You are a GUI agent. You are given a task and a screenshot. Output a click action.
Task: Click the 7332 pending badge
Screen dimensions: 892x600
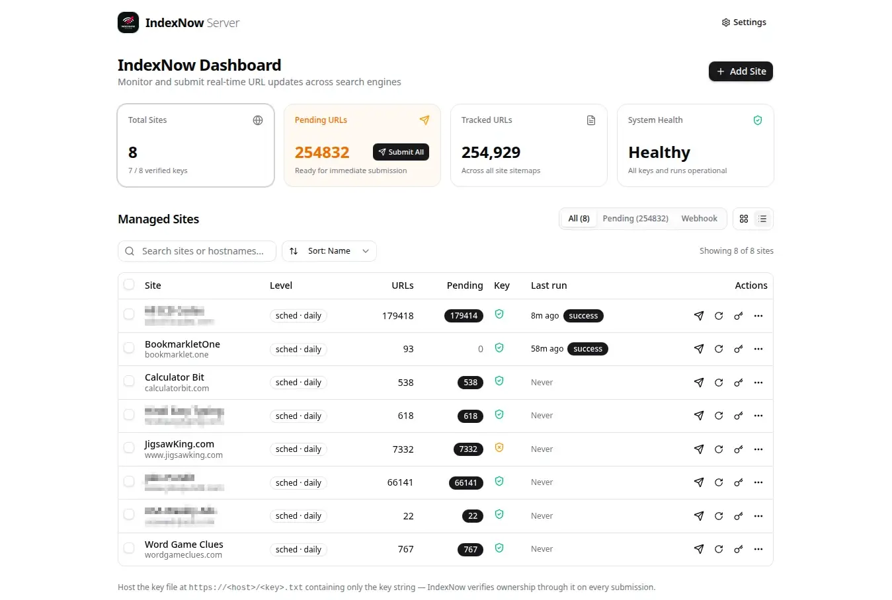[468, 449]
